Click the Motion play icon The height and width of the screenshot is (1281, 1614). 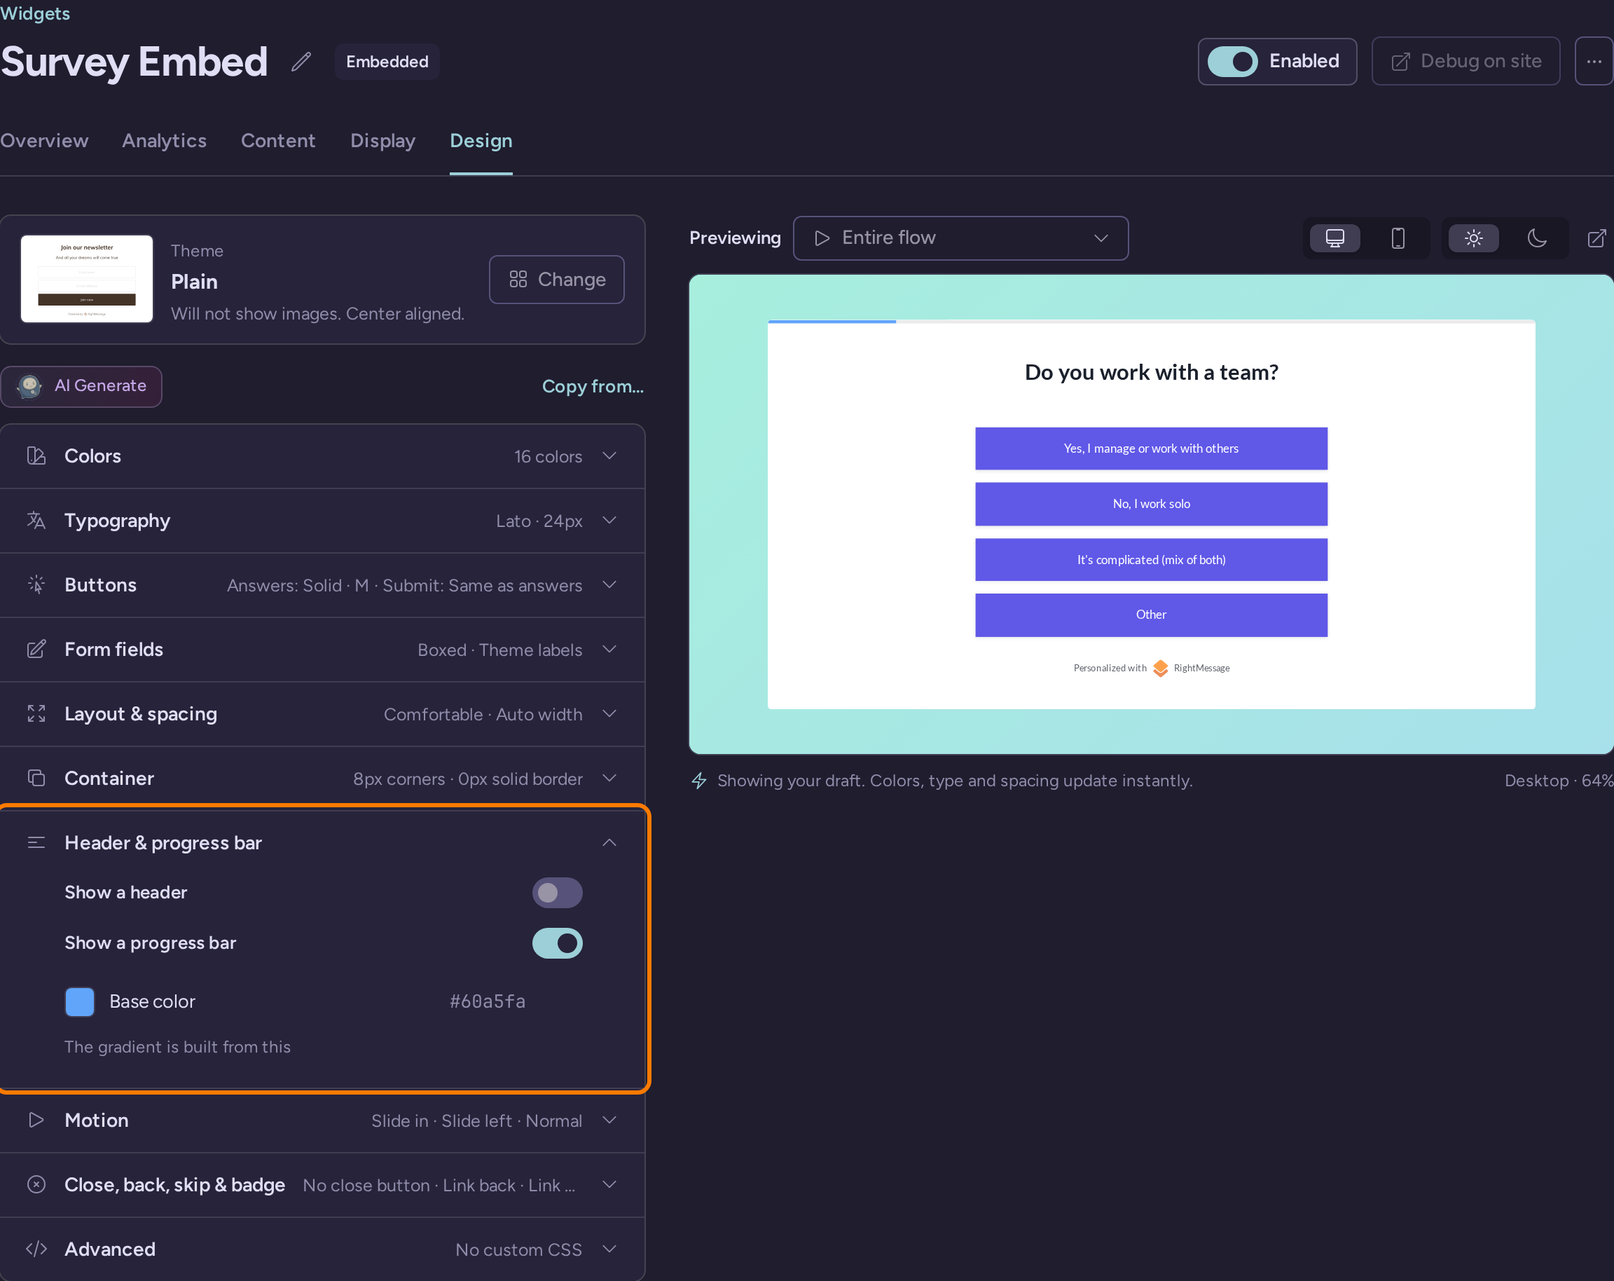[x=36, y=1120]
